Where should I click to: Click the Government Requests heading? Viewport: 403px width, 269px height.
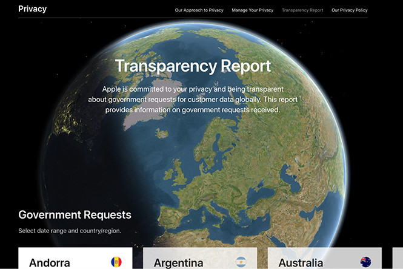click(x=75, y=215)
